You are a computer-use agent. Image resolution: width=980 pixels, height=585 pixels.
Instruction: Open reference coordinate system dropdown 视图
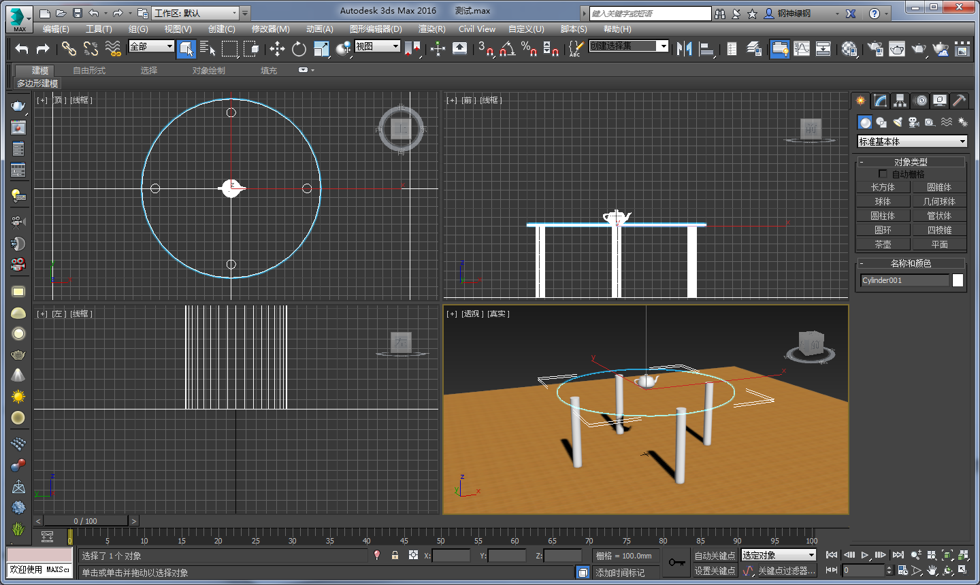point(377,46)
